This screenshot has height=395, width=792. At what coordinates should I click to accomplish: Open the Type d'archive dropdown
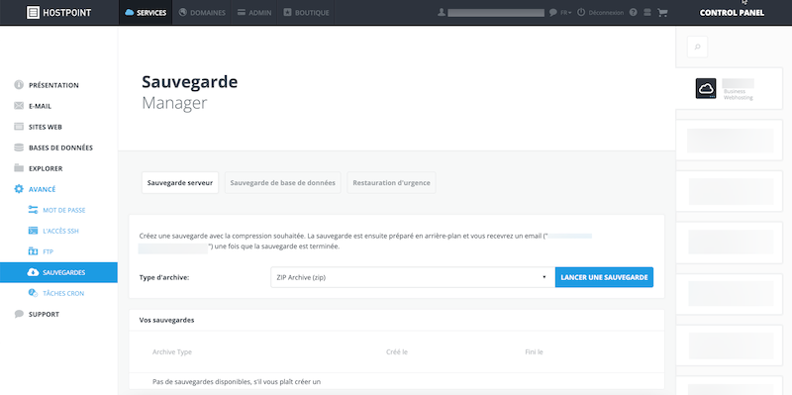[x=412, y=277]
